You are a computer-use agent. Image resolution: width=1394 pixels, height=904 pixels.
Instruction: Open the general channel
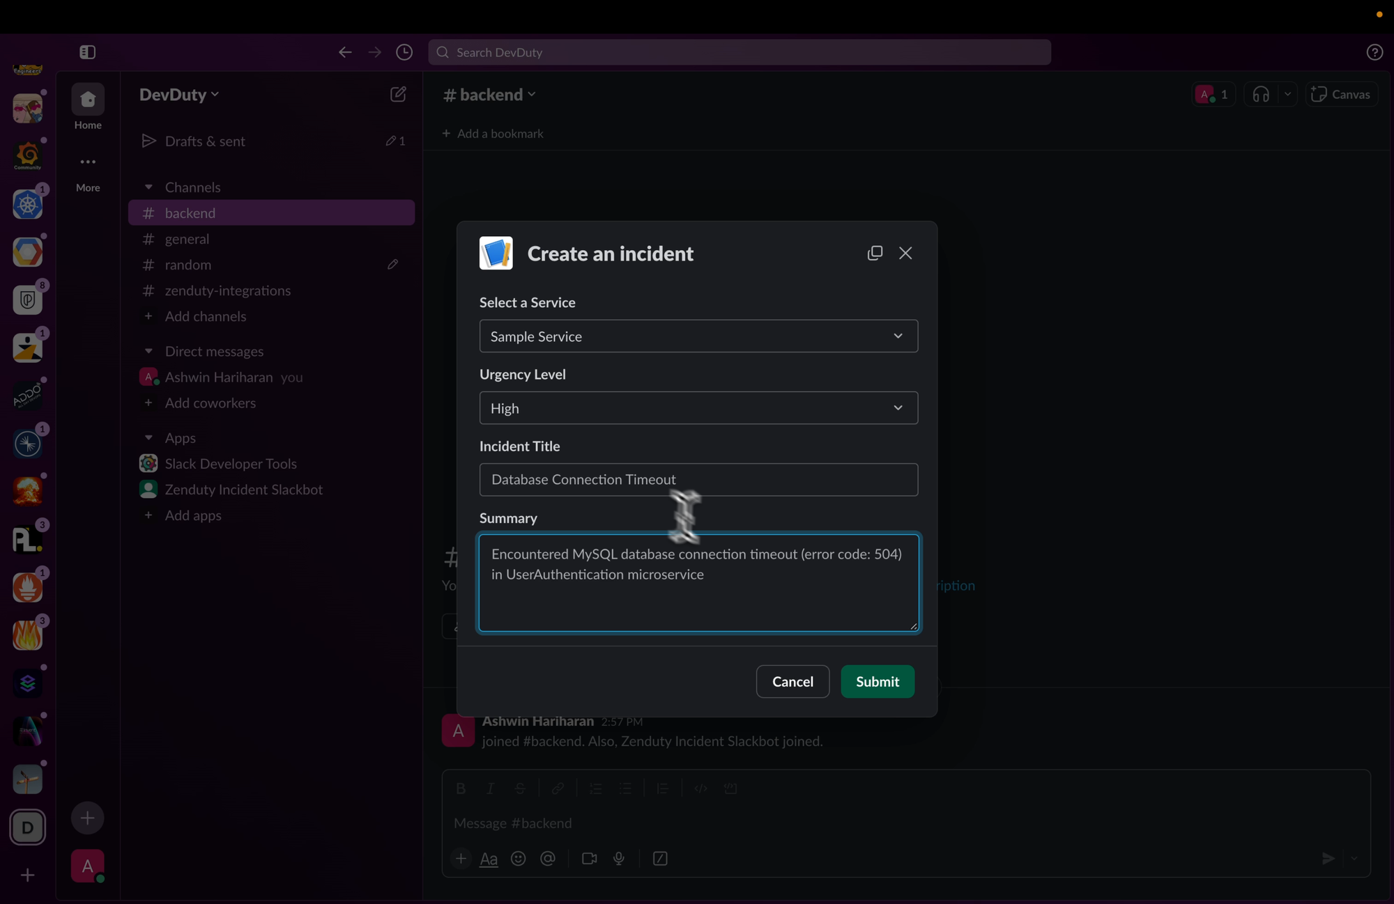click(271, 239)
